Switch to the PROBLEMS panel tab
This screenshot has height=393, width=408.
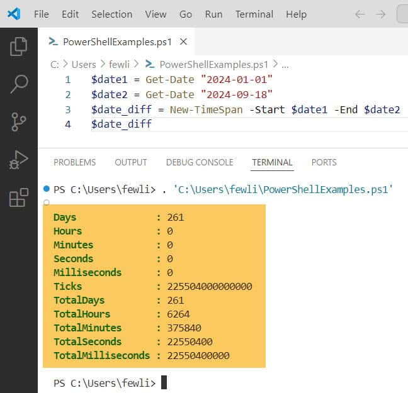click(75, 162)
